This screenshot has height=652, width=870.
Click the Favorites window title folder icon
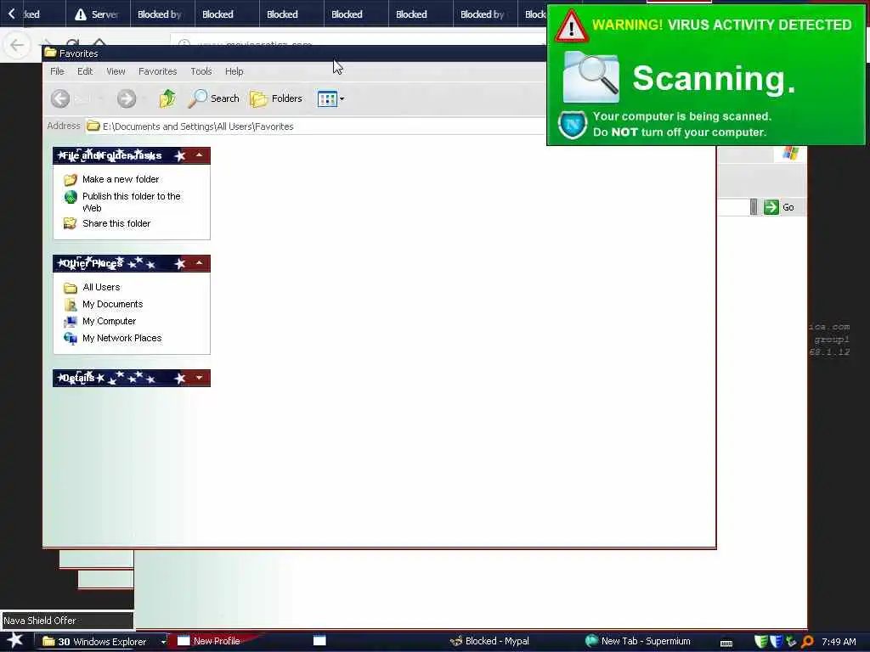click(50, 53)
